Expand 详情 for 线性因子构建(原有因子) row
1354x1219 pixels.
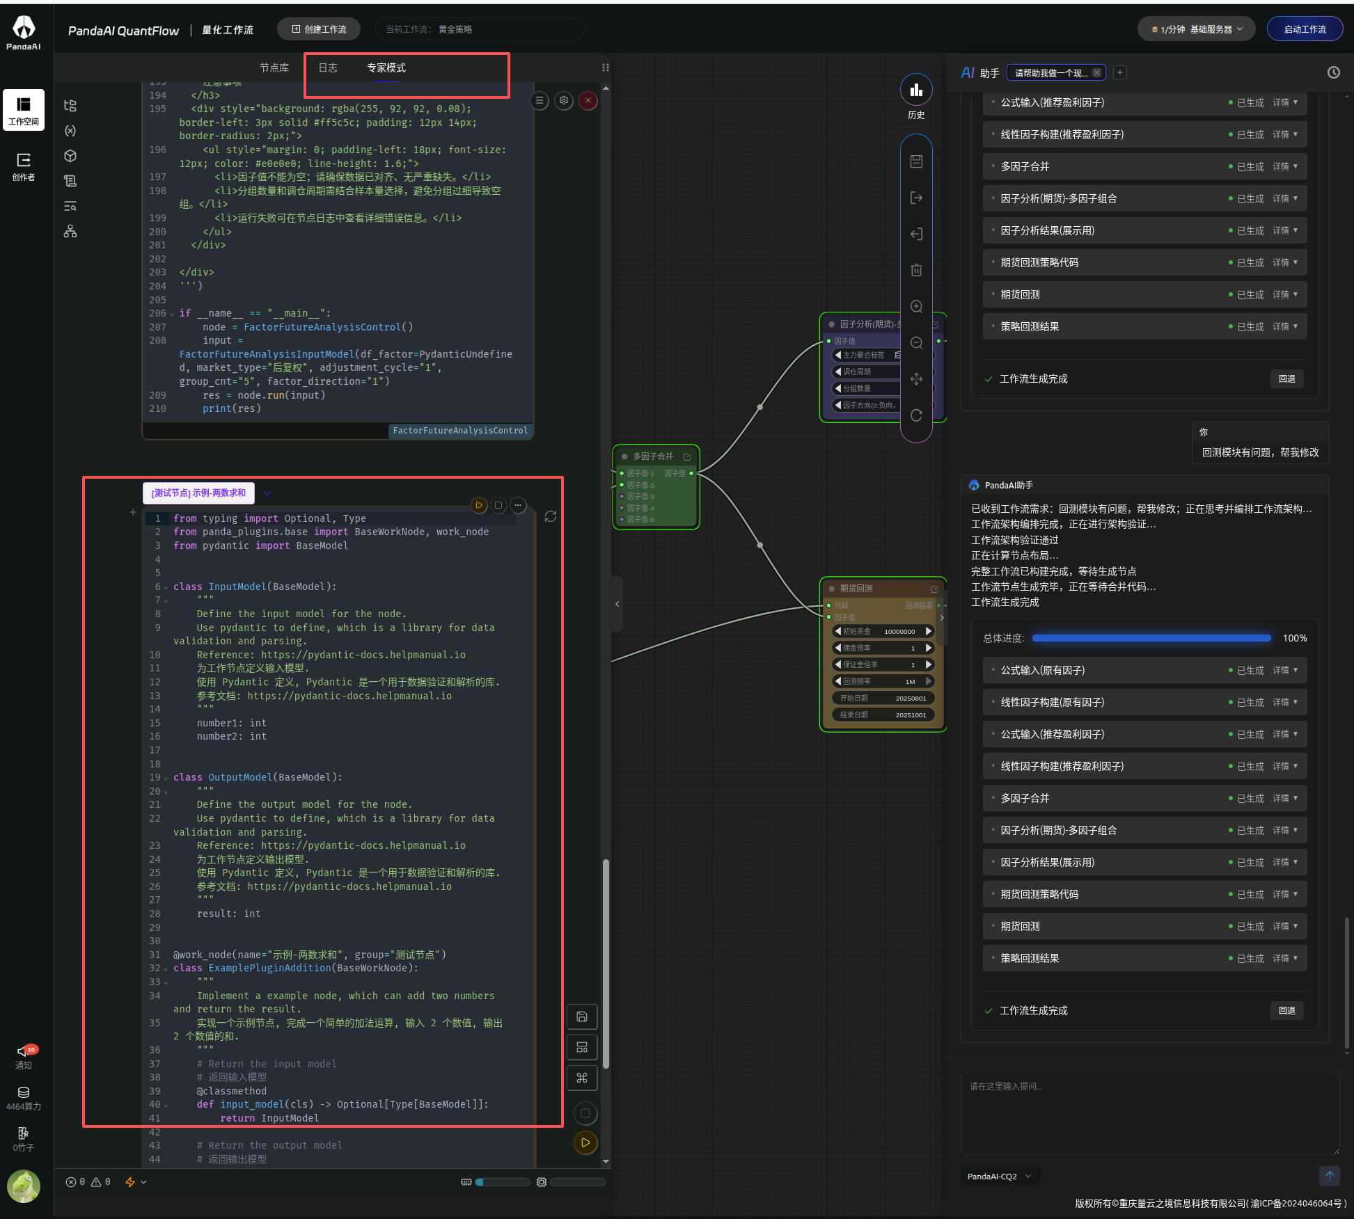[x=1285, y=702]
